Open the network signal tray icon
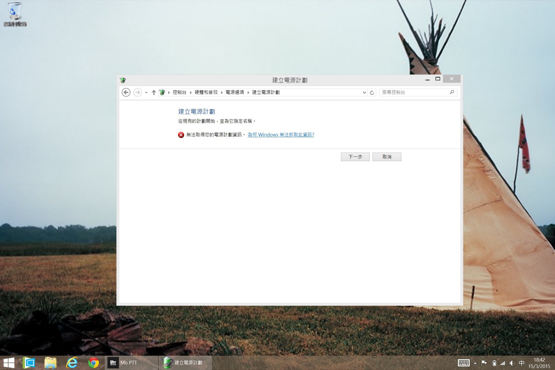The width and height of the screenshot is (555, 370). [503, 363]
